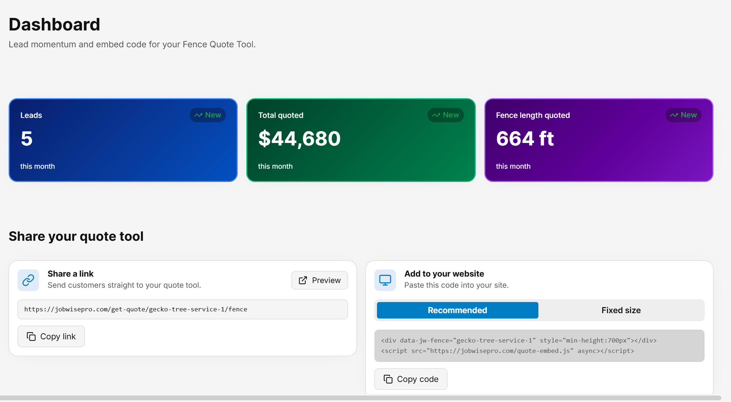Click the Leads count of 5

[x=26, y=139]
